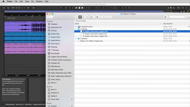Open Applications in Finder sidebar
The width and height of the screenshot is (190, 107).
(56, 40)
